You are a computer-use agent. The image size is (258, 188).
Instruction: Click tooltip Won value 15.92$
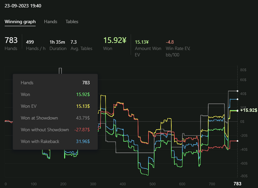click(x=83, y=95)
